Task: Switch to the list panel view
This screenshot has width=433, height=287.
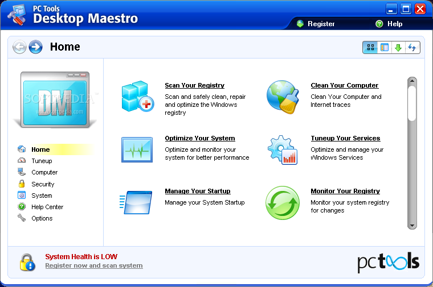Action: coord(385,47)
